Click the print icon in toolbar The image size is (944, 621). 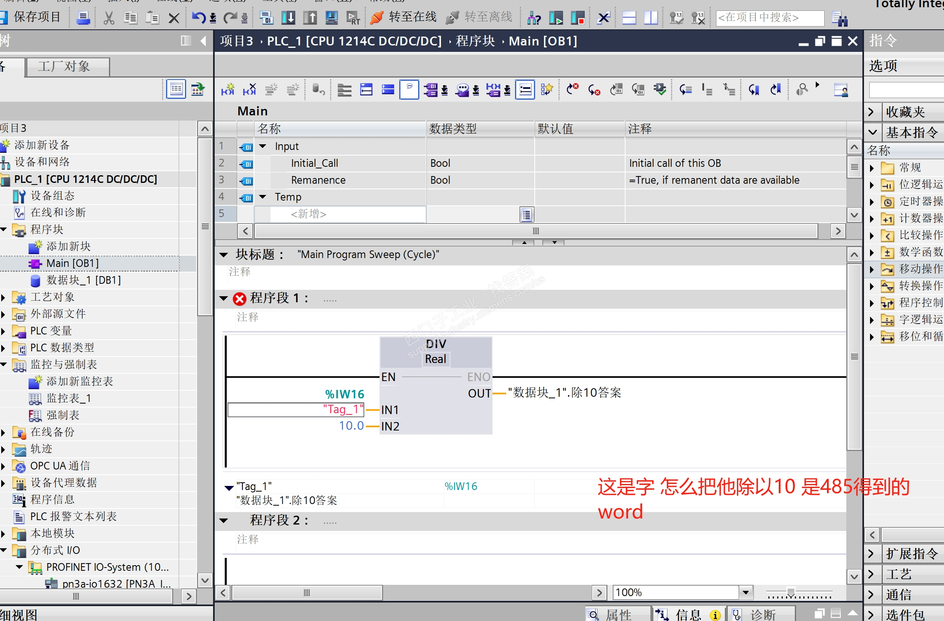83,17
